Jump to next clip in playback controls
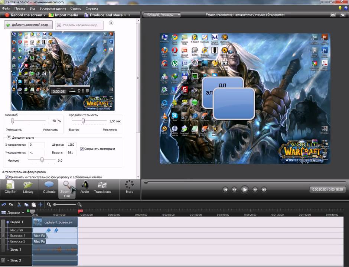The height and width of the screenshot is (267, 349). (x=264, y=189)
